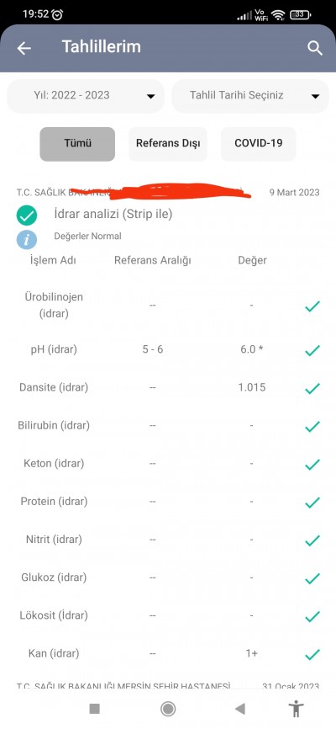Select the Tümü filter tab
The height and width of the screenshot is (729, 336).
[77, 144]
